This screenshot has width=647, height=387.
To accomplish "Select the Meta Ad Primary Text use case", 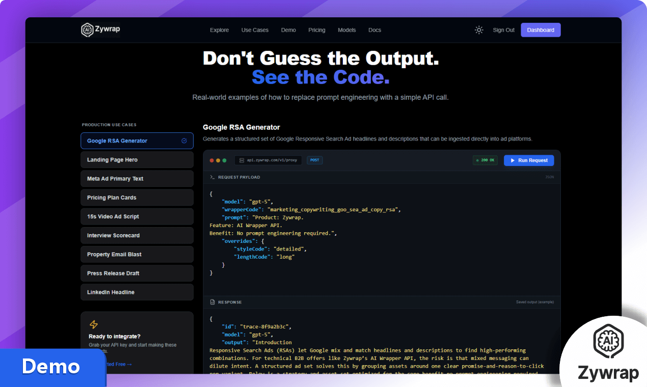I will coord(137,179).
